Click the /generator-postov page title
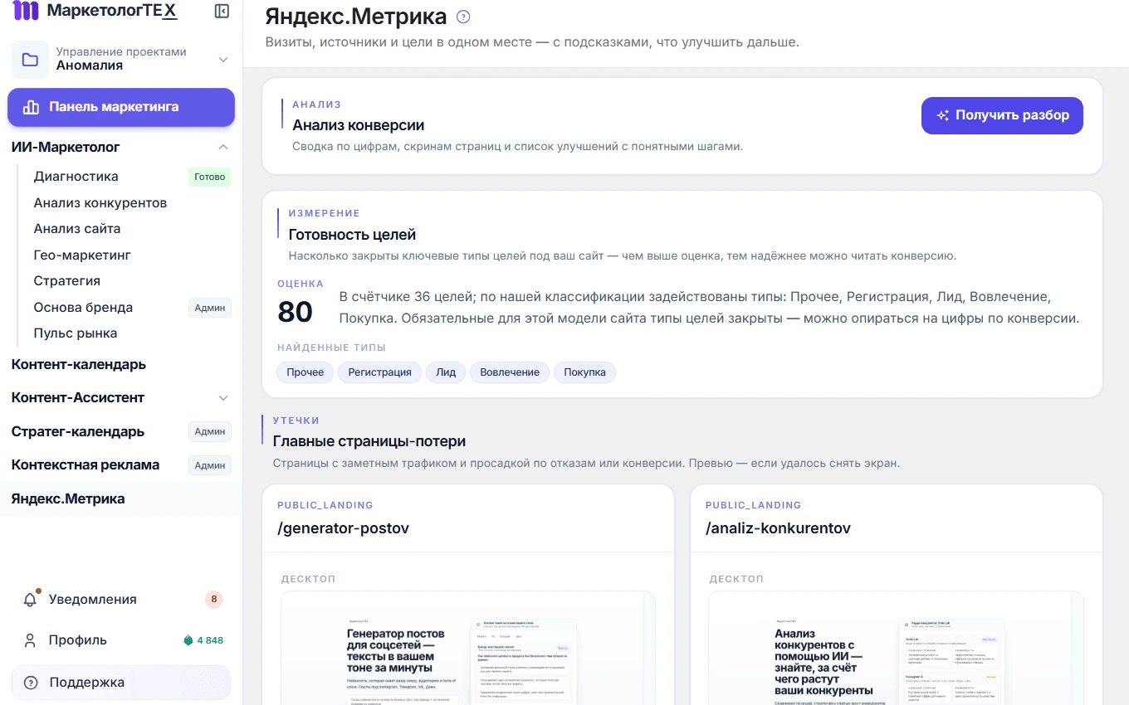The height and width of the screenshot is (705, 1129). (343, 528)
